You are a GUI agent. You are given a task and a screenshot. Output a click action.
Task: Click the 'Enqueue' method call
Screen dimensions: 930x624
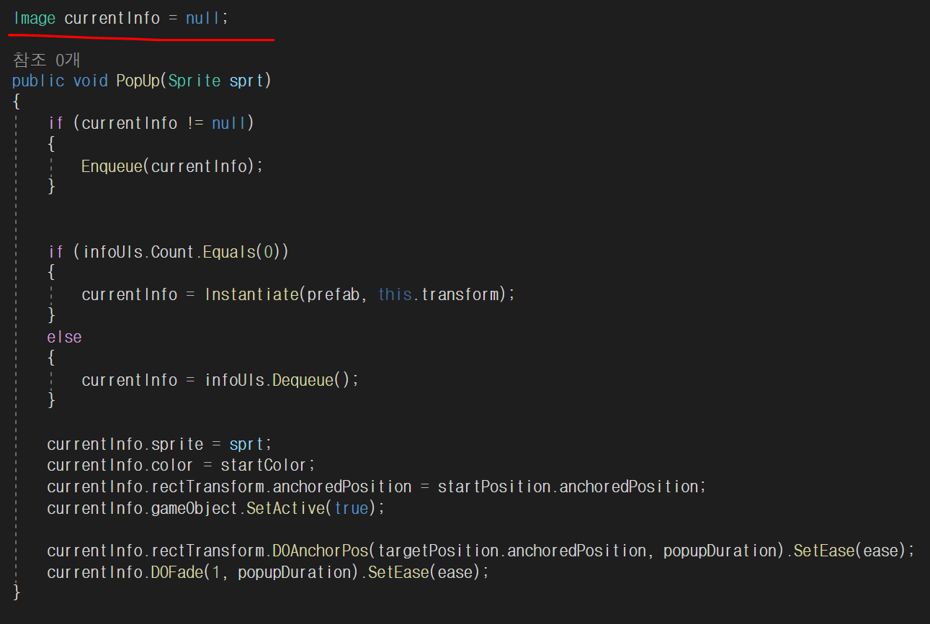pyautogui.click(x=112, y=166)
